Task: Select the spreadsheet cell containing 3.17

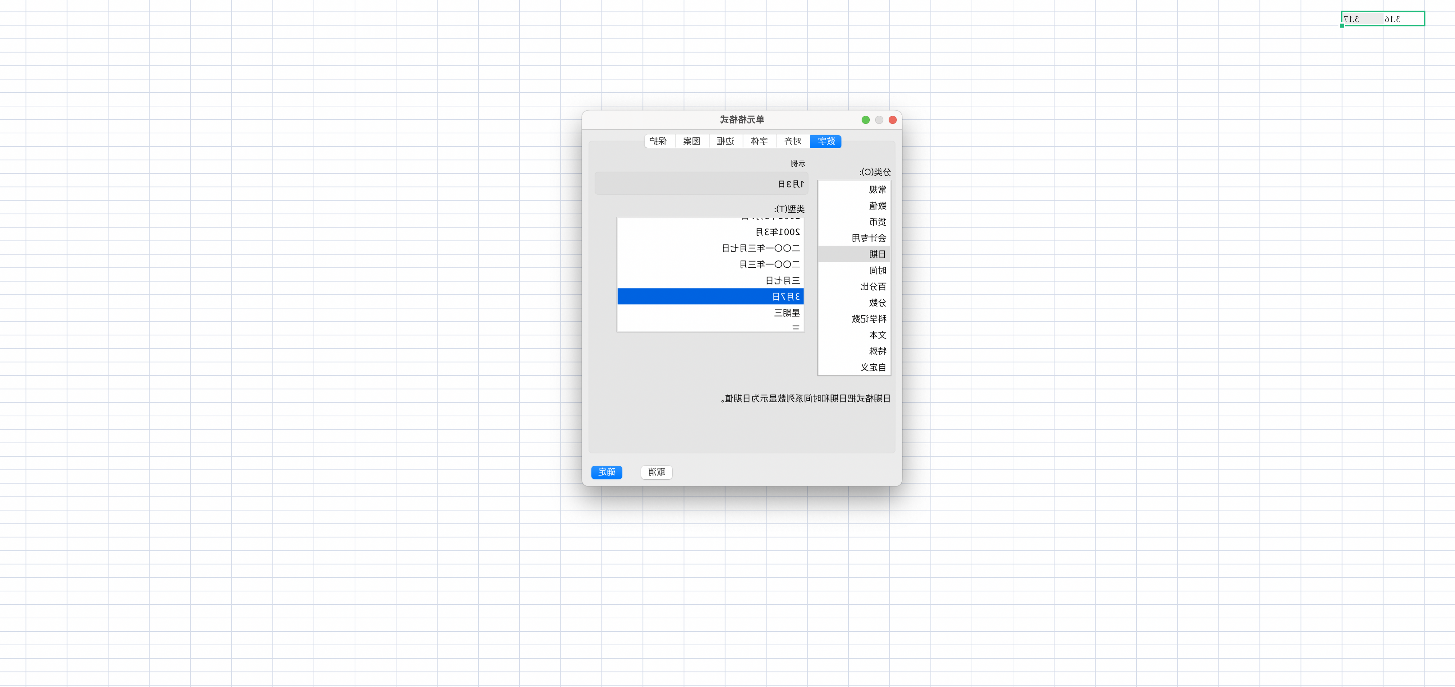Action: (x=1362, y=19)
